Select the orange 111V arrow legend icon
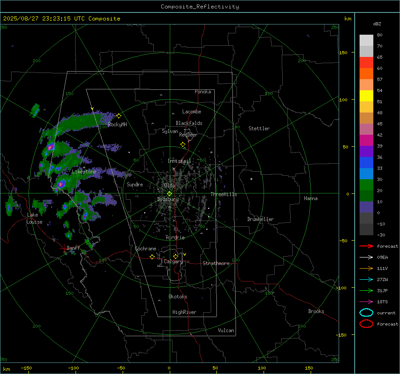Image resolution: width=400 pixels, height=374 pixels. [x=366, y=268]
